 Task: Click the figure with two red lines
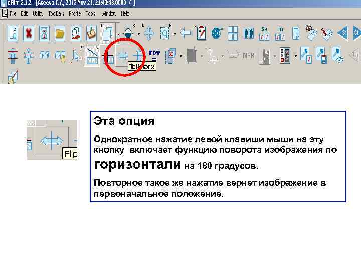pyautogui.click(x=13, y=56)
